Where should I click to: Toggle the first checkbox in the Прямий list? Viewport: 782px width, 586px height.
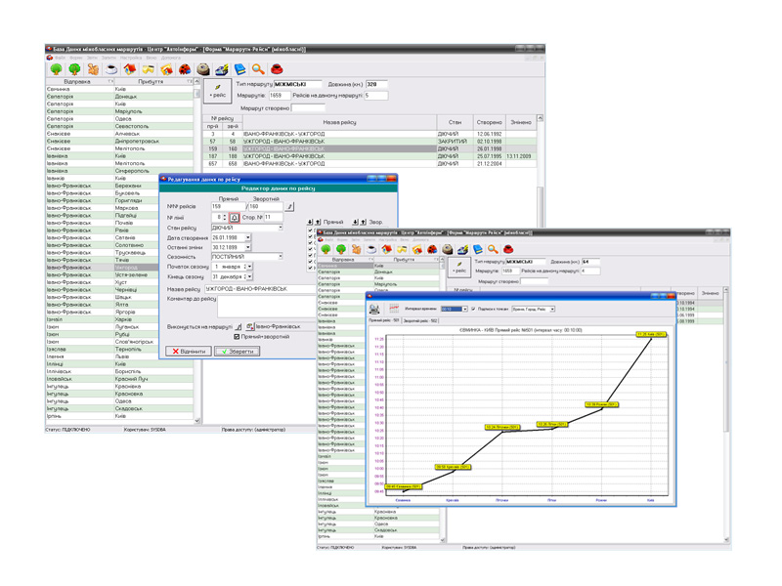(x=312, y=230)
